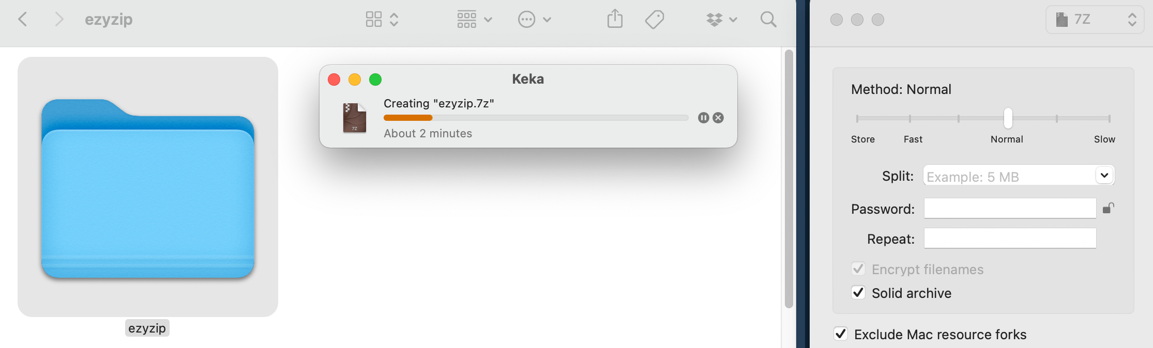Click the Finder vertical scrollbar
This screenshot has height=348, width=1153.
(x=788, y=179)
